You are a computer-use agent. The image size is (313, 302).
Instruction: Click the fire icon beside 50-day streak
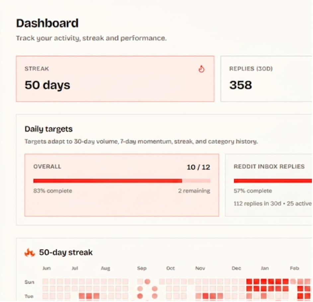[30, 252]
